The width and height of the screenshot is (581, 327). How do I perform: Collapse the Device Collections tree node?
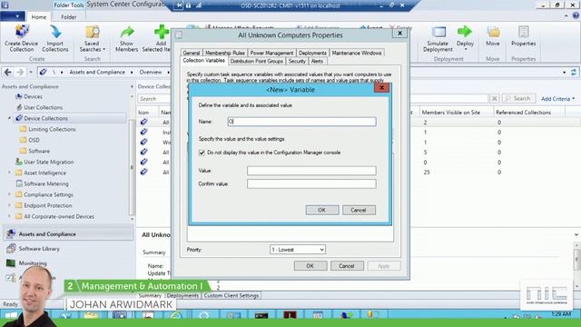click(x=10, y=118)
